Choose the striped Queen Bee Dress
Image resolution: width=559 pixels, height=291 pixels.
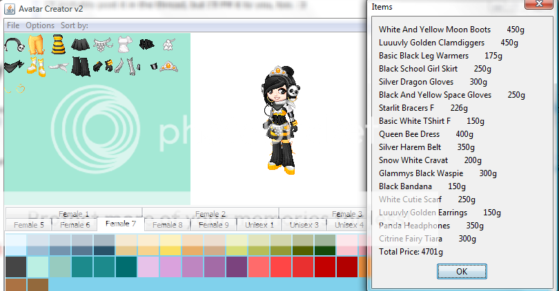point(59,46)
